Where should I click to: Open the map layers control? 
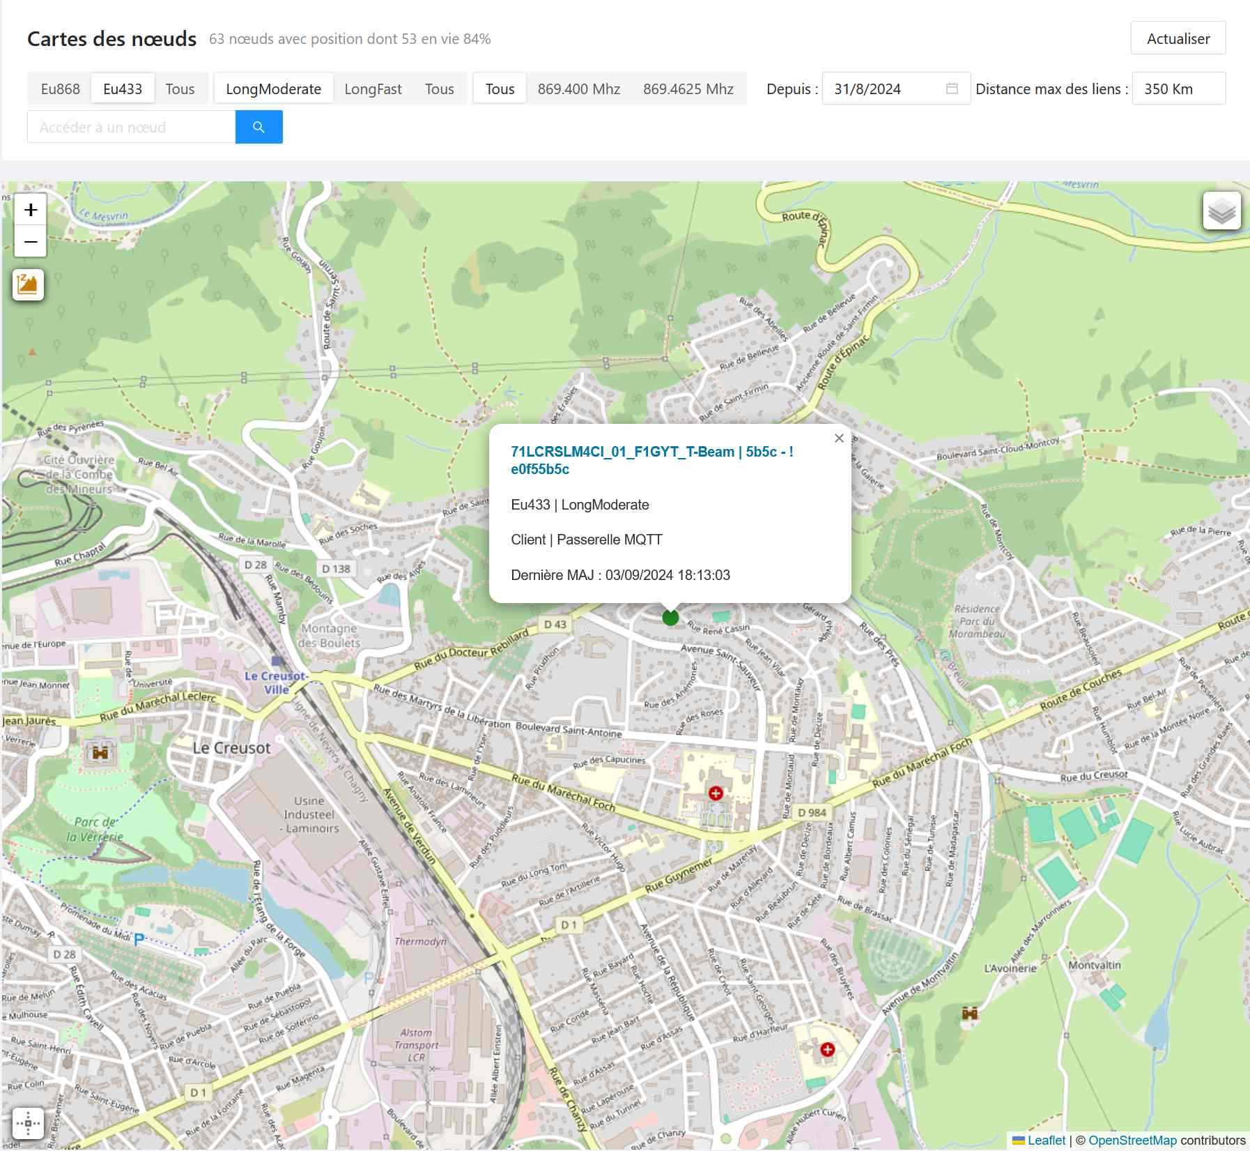pyautogui.click(x=1221, y=211)
